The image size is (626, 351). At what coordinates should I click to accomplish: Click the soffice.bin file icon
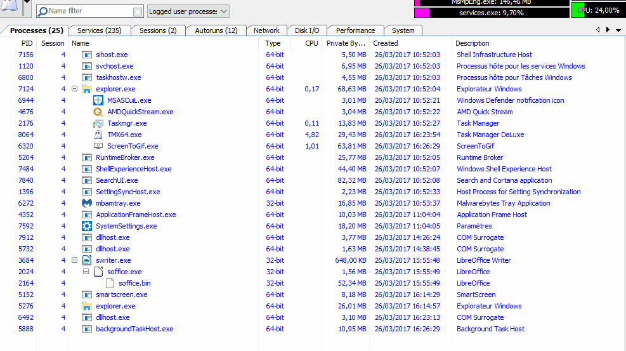pyautogui.click(x=110, y=283)
